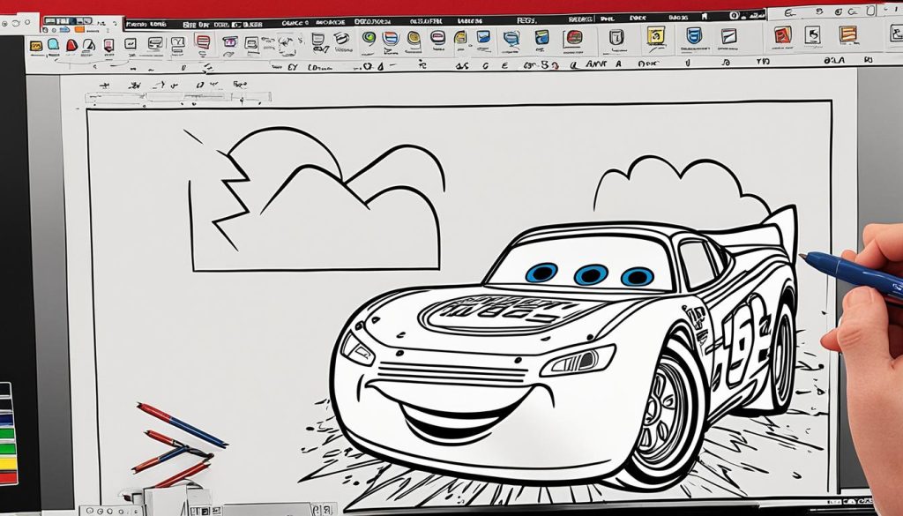The width and height of the screenshot is (903, 516).
Task: Click the gray square with diagonal line
Action: [x=728, y=36]
